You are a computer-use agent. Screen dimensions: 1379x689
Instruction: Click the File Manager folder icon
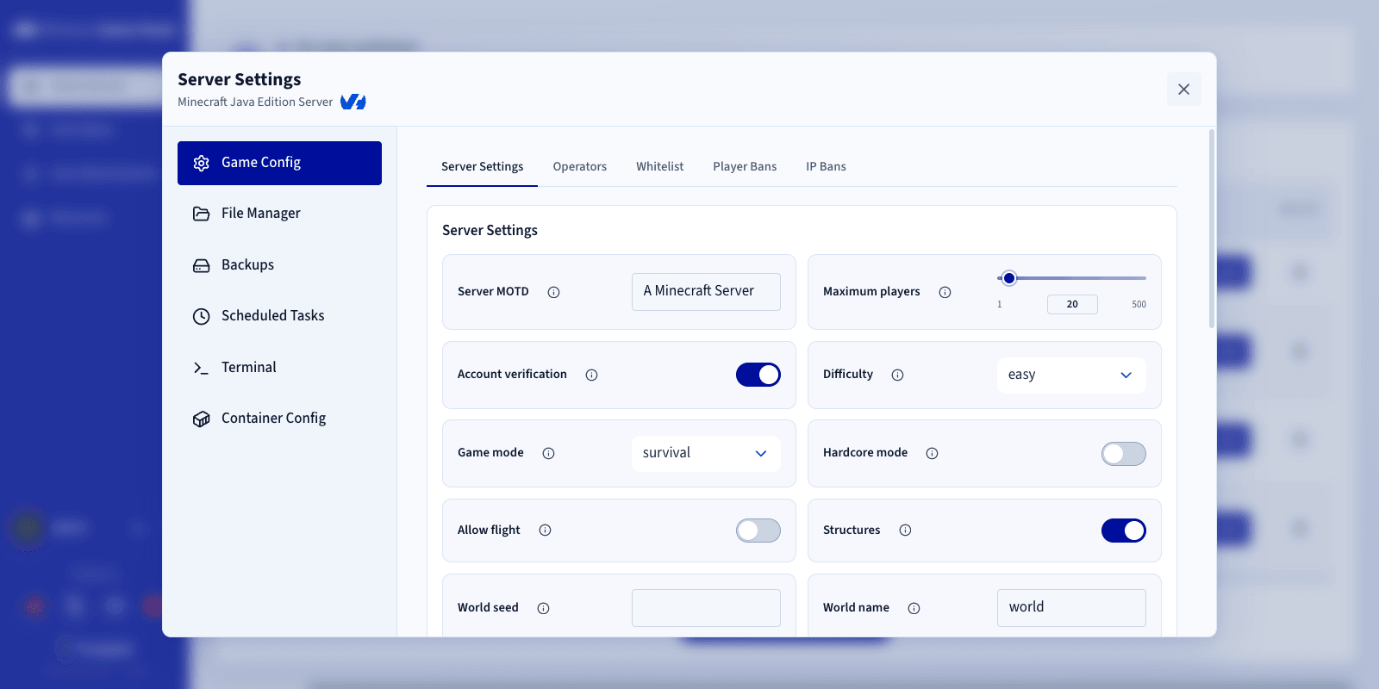(x=201, y=214)
